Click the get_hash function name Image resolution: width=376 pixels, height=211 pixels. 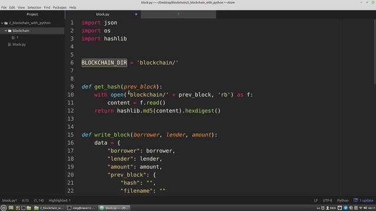pos(108,87)
